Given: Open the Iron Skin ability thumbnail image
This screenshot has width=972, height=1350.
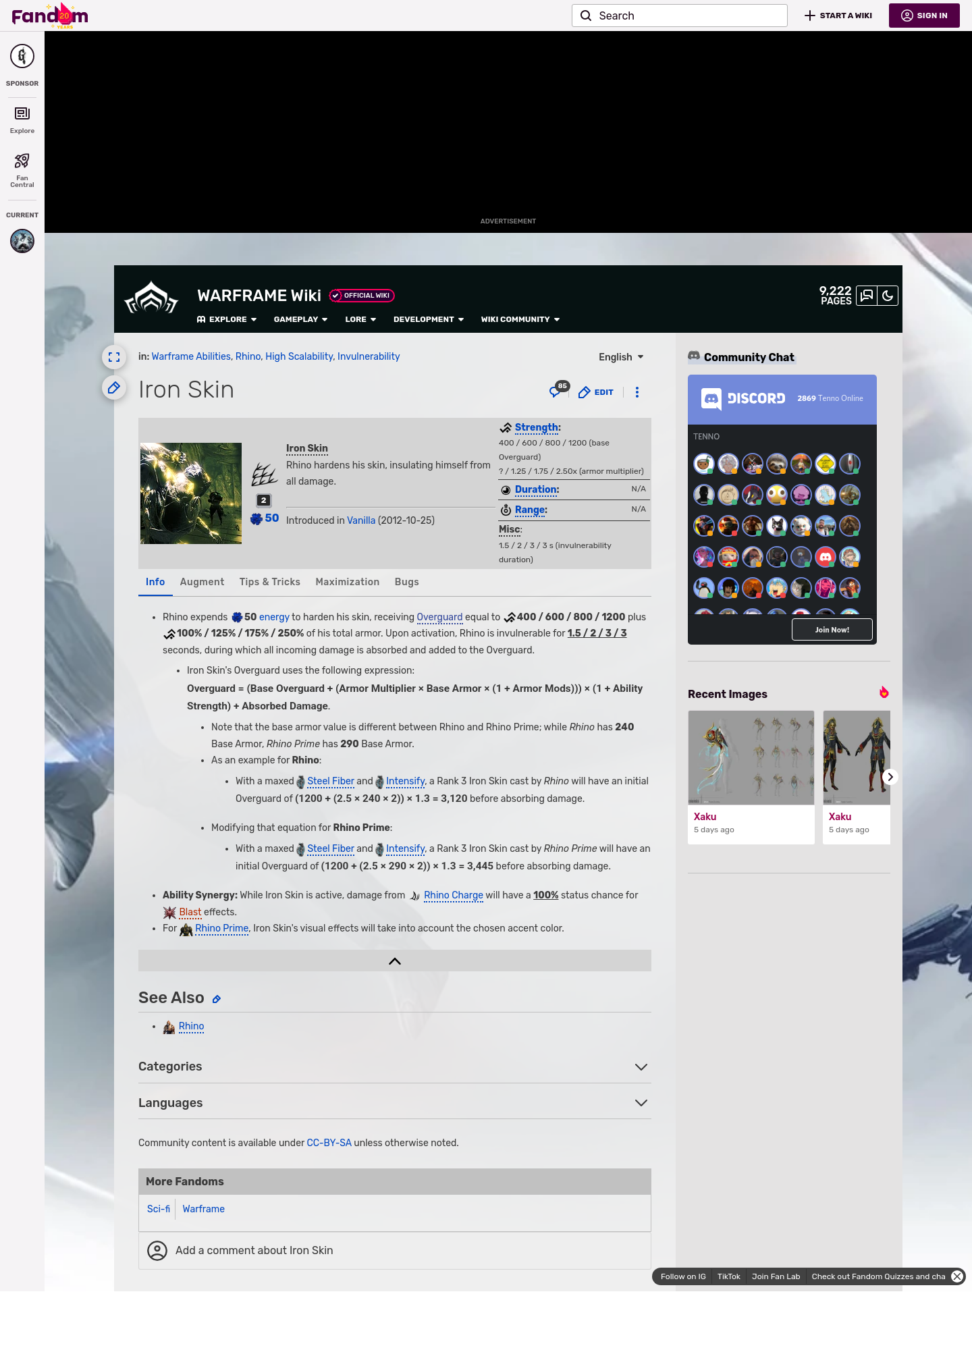Looking at the screenshot, I should [191, 493].
